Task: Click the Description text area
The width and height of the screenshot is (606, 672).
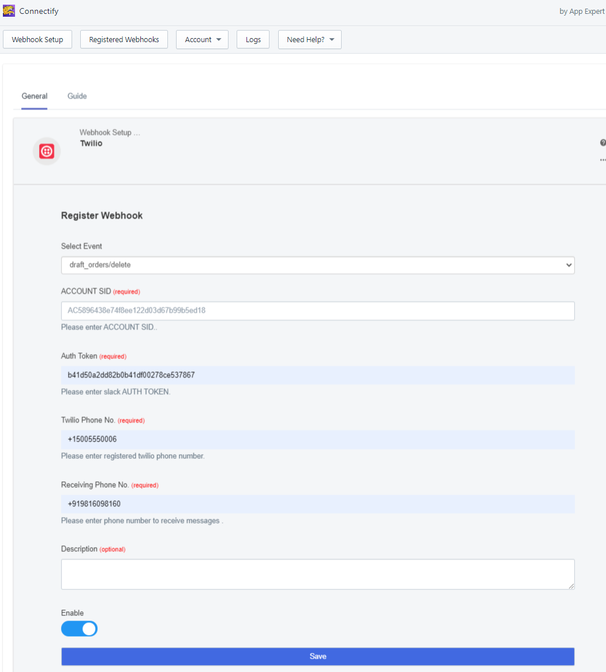Action: 317,574
